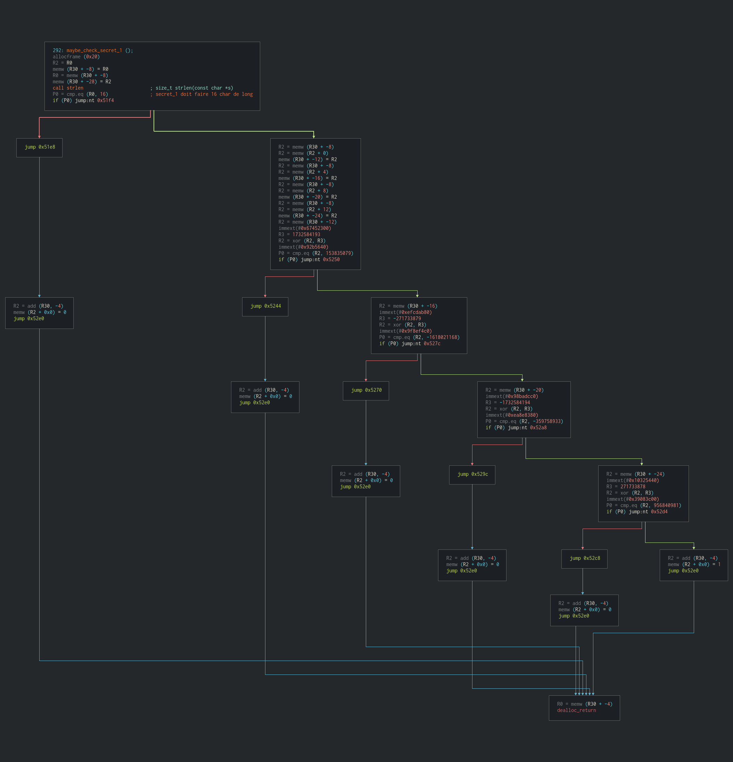The width and height of the screenshot is (733, 762).
Task: Click the 'jump 0x5270' node
Action: (x=366, y=390)
